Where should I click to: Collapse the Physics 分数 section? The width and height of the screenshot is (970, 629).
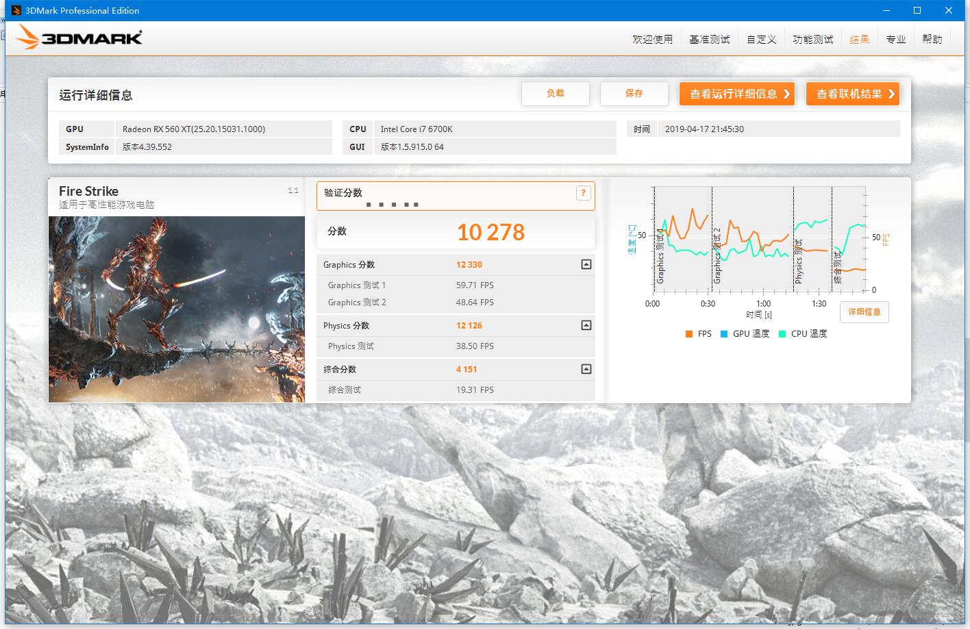586,325
